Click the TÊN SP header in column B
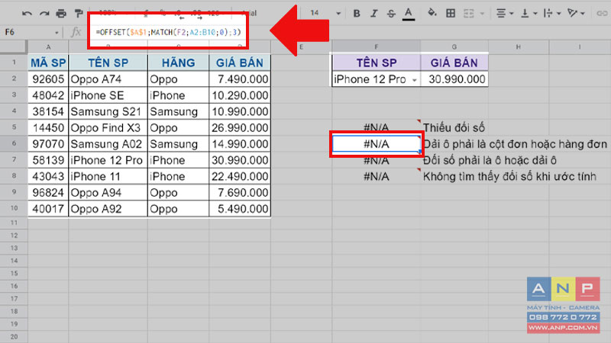This screenshot has width=611, height=343. [108, 63]
